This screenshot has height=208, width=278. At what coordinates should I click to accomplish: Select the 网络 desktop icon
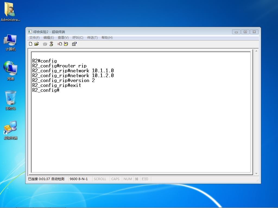(10, 71)
